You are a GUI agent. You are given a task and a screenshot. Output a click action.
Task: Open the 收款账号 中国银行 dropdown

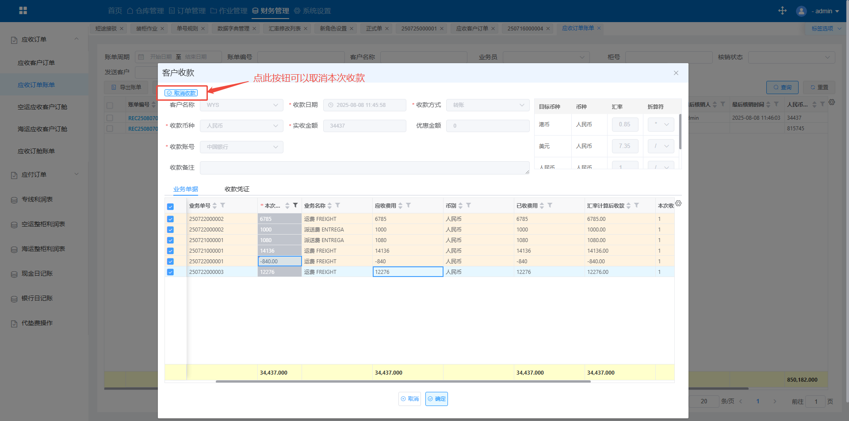pos(241,147)
